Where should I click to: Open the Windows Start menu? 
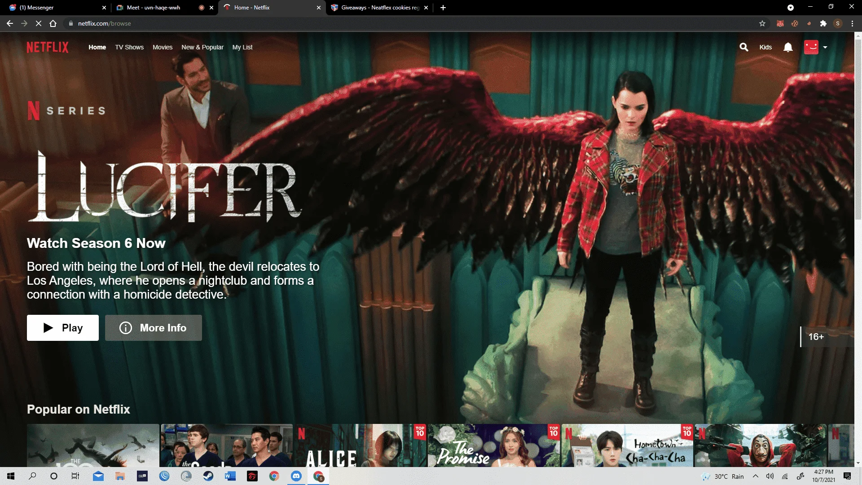(11, 476)
